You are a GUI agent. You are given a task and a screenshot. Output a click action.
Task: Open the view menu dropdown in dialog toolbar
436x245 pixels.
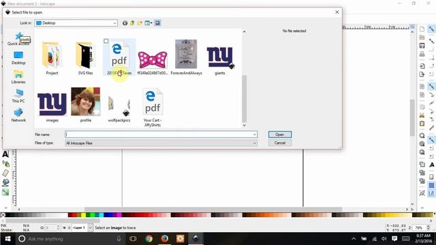pyautogui.click(x=149, y=23)
